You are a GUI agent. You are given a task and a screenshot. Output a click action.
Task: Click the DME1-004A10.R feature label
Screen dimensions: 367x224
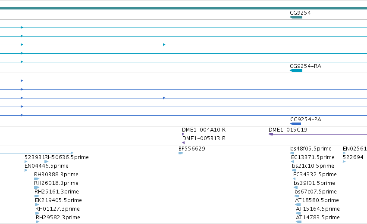point(204,129)
